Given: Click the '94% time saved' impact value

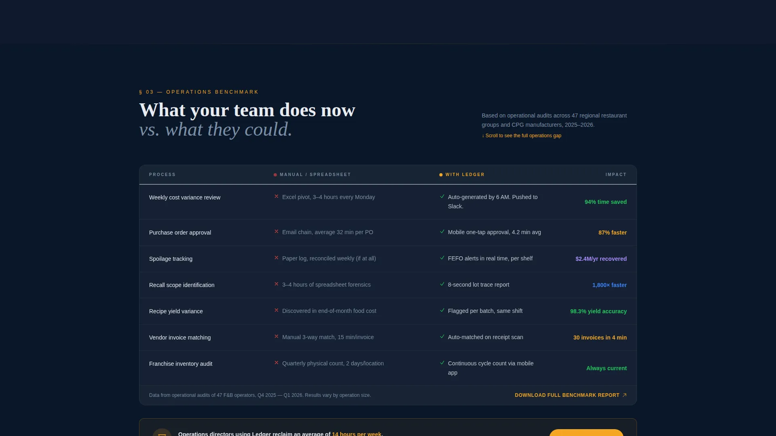Looking at the screenshot, I should pos(605,202).
